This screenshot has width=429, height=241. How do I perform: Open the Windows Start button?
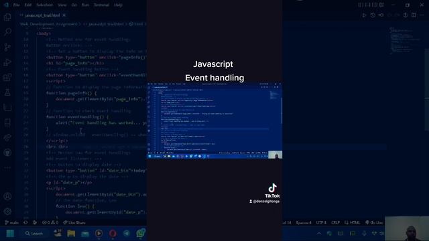10,234
